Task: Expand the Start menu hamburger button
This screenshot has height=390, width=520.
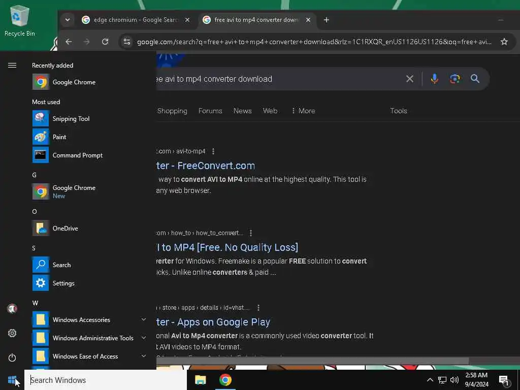Action: (12, 66)
